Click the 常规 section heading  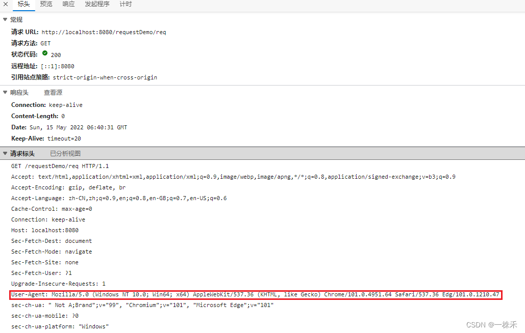click(x=16, y=20)
